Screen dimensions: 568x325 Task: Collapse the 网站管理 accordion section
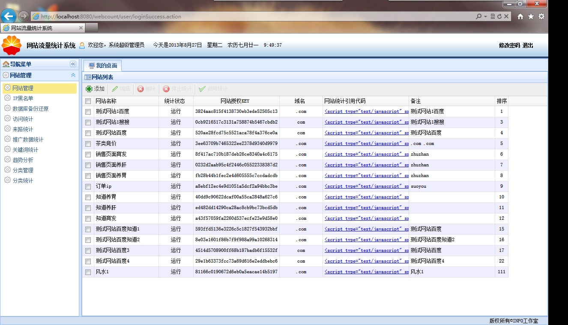point(73,75)
